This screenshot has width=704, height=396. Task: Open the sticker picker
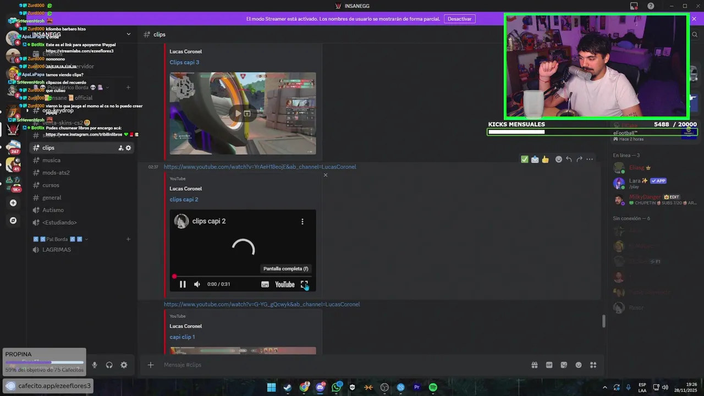564,365
